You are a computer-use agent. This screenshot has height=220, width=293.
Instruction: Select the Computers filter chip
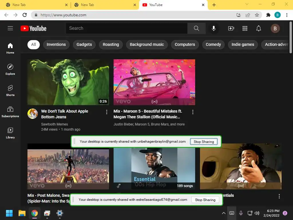click(185, 44)
